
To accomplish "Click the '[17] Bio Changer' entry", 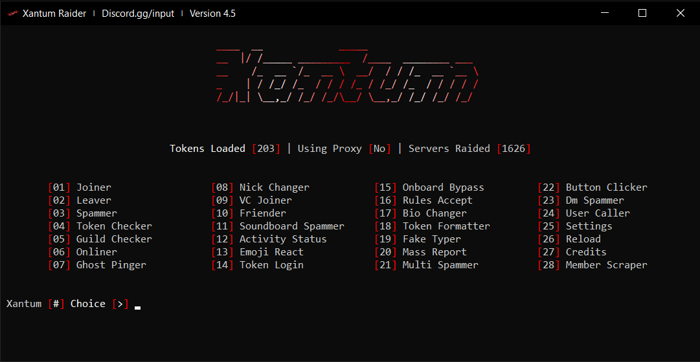I will tap(420, 213).
